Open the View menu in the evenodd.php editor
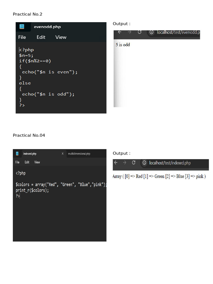This screenshot has height=284, width=213. (61, 37)
